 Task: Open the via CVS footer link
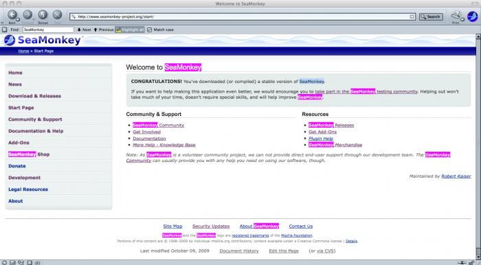coord(325,251)
